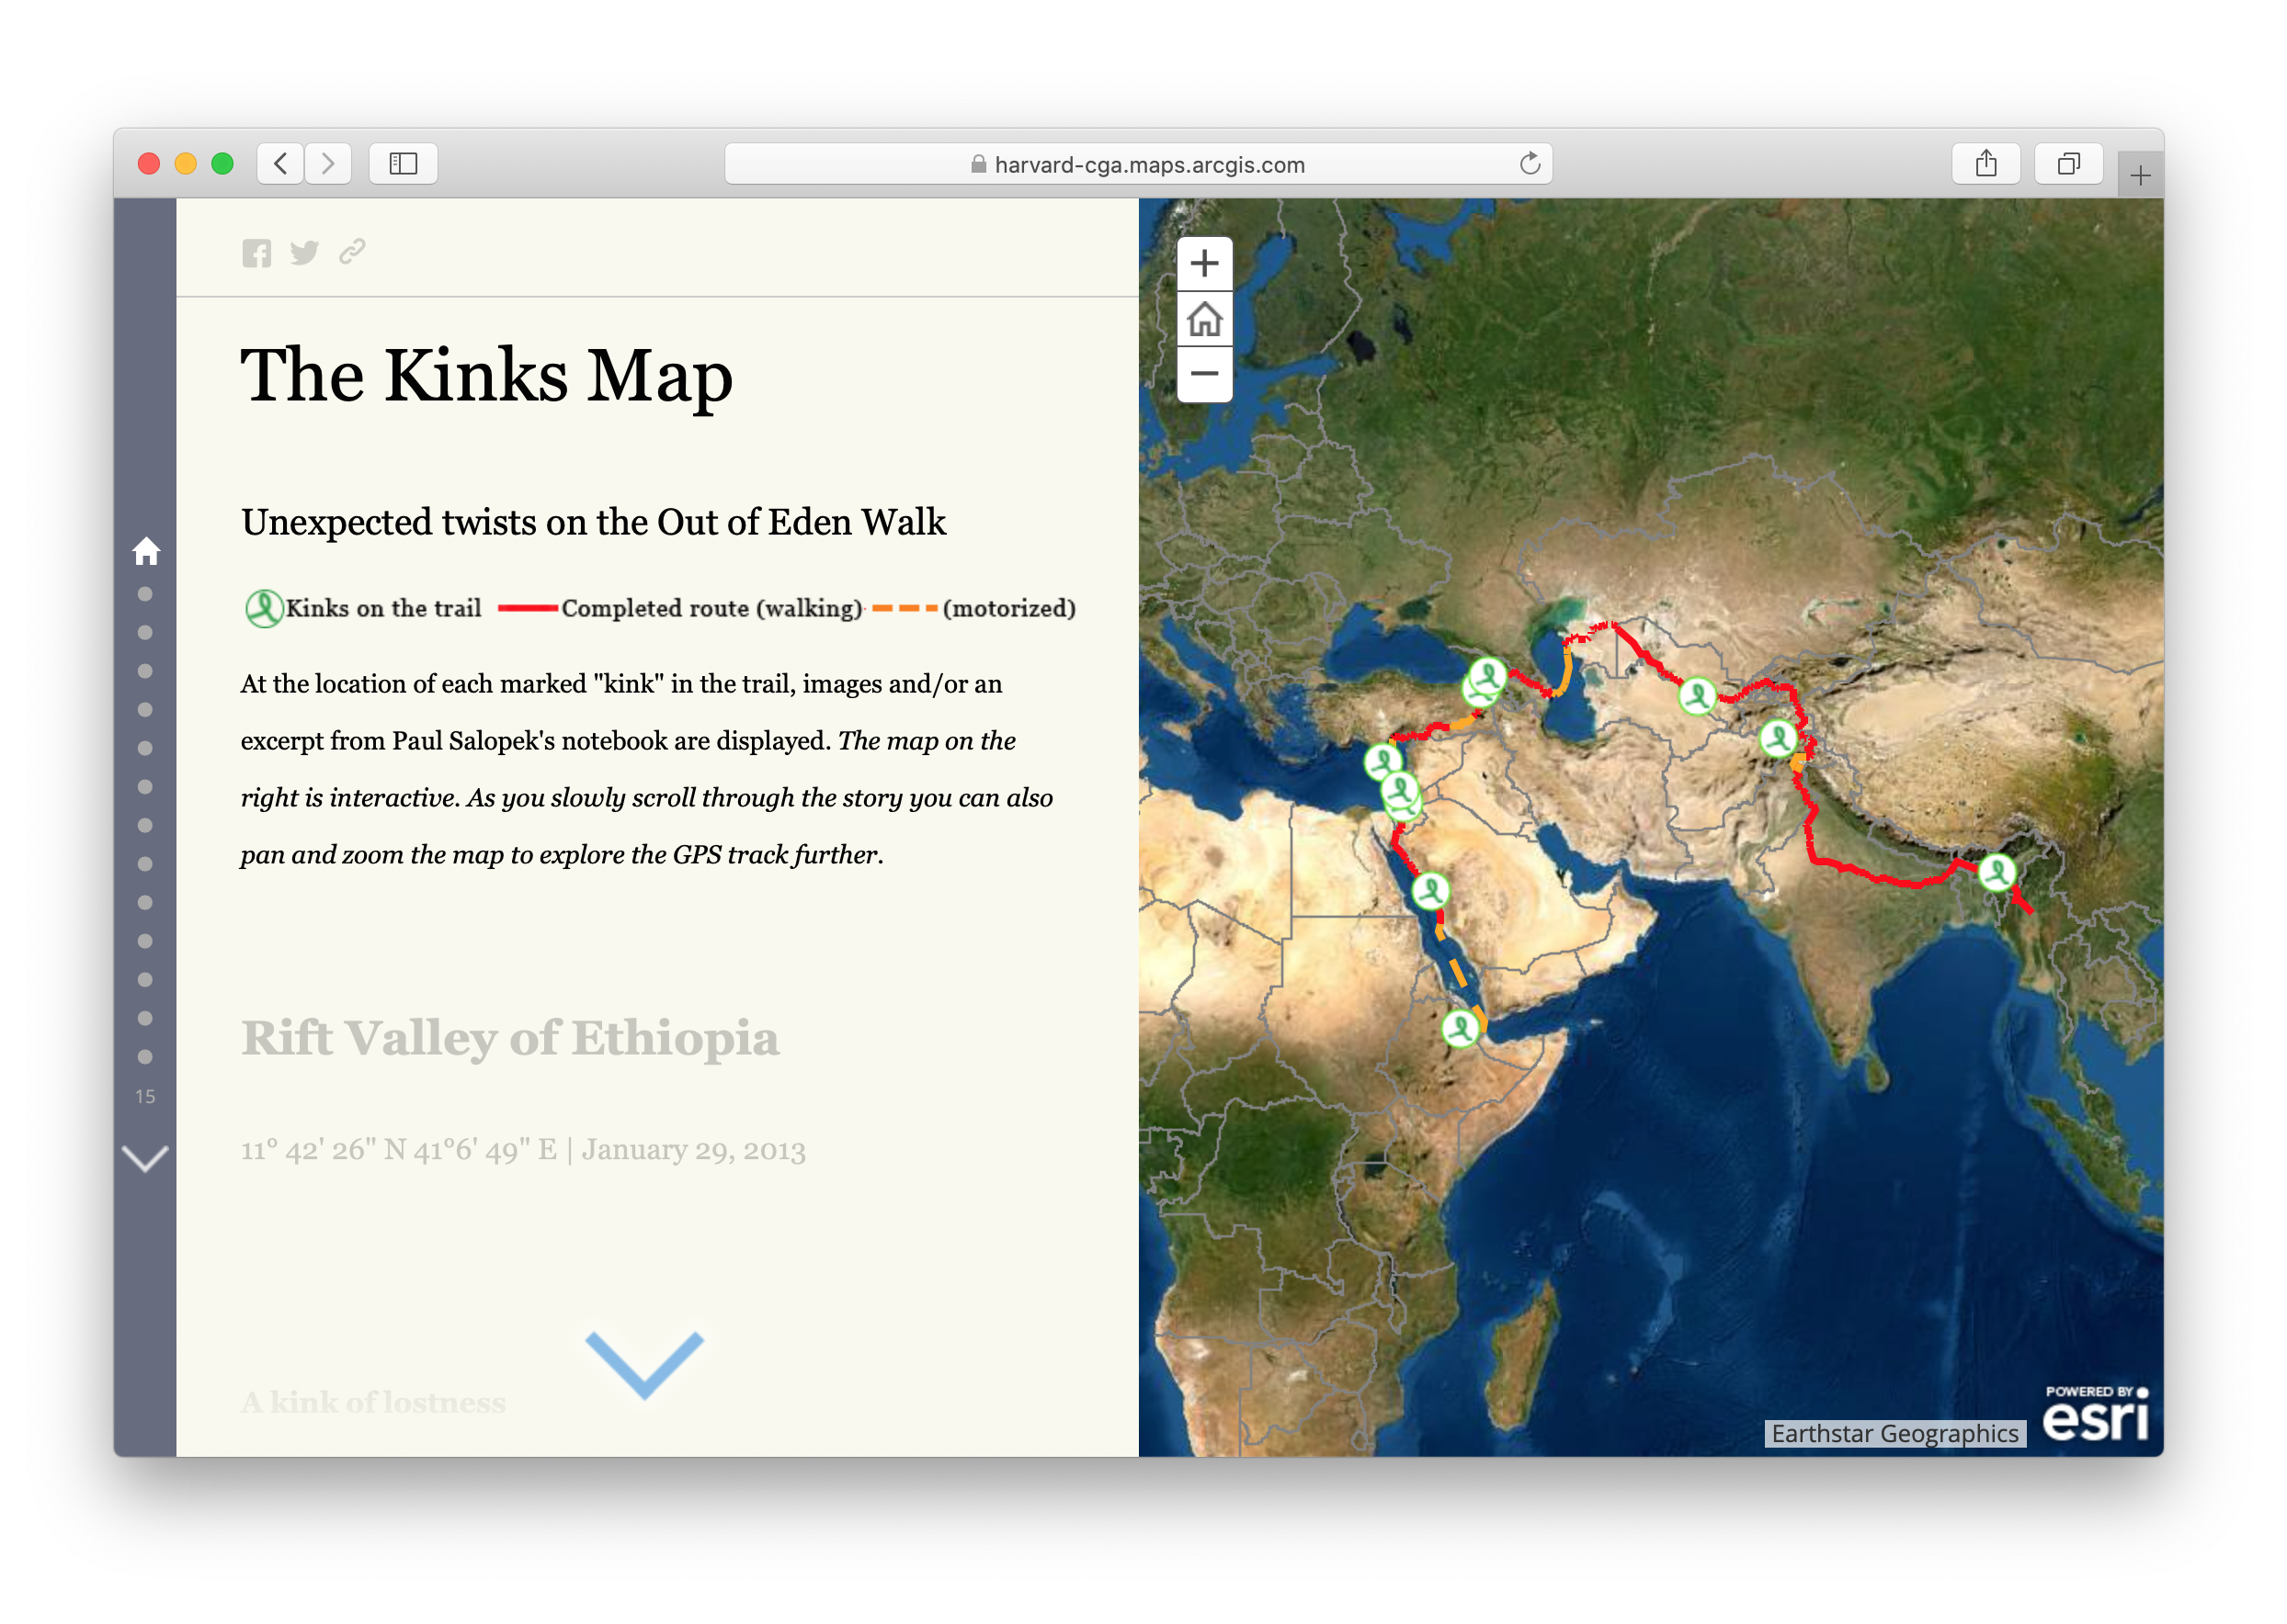Show all Safari tabs overview

tap(2068, 164)
